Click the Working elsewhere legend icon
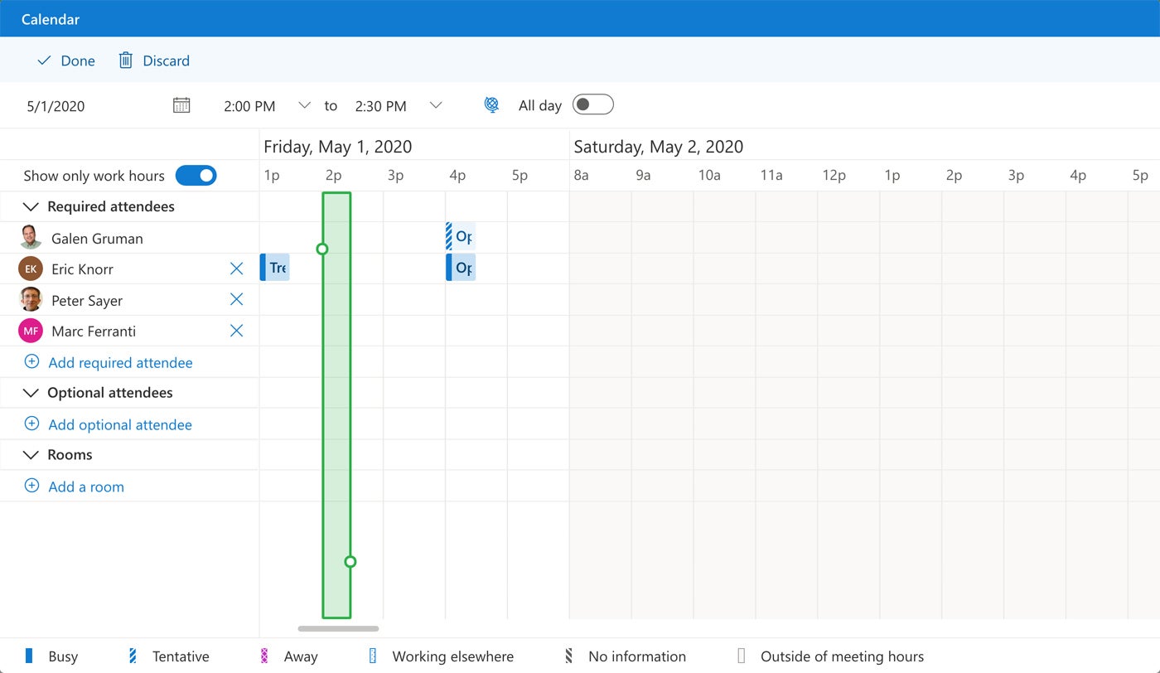Screen dimensions: 1160x673 [373, 656]
